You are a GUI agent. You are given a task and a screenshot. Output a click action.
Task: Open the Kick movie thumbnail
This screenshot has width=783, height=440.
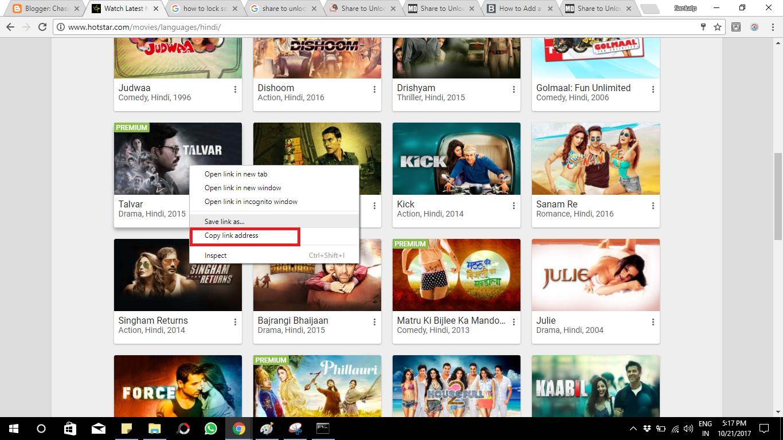point(456,159)
